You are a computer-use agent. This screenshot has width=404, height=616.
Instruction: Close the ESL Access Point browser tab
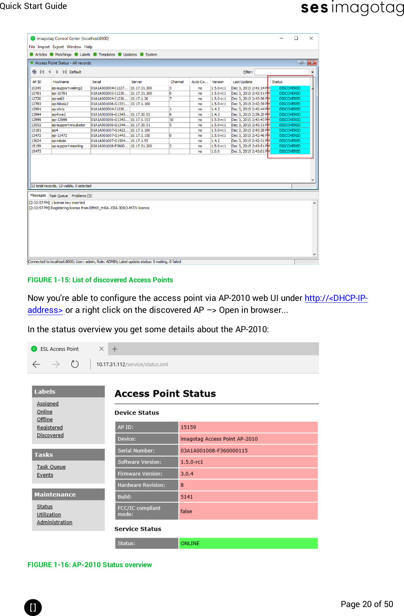101,349
